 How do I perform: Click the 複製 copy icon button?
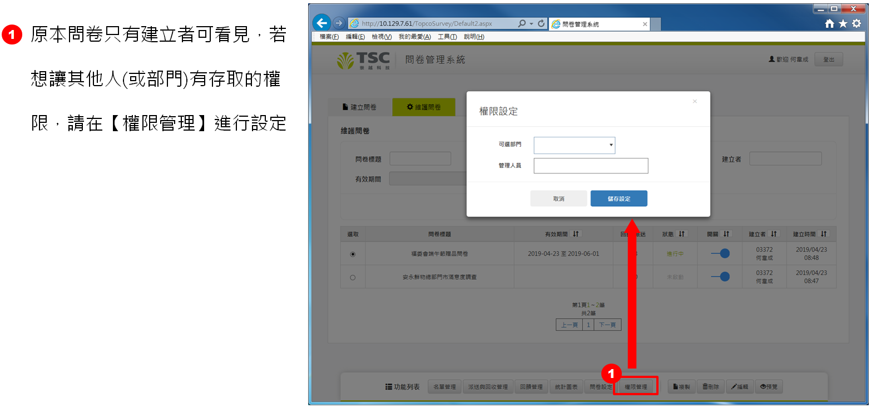click(681, 387)
